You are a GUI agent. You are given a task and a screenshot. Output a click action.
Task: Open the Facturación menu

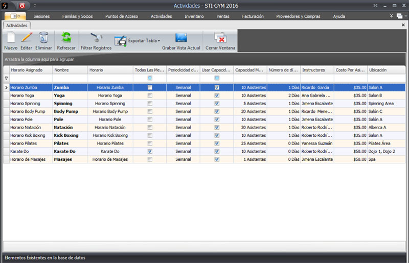pyautogui.click(x=253, y=16)
